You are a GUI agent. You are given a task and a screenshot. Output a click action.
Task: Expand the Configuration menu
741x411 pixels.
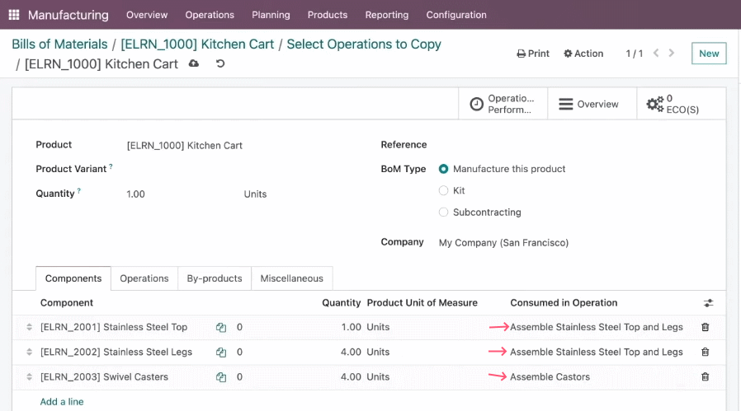pos(456,15)
